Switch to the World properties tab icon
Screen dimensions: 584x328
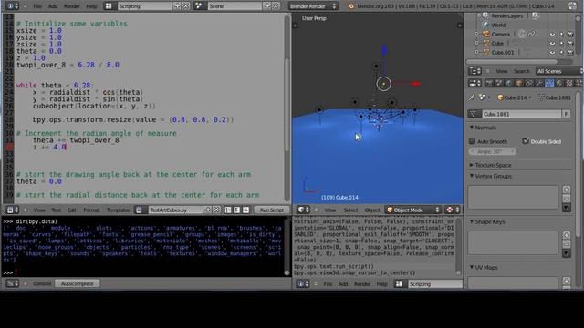(509, 83)
